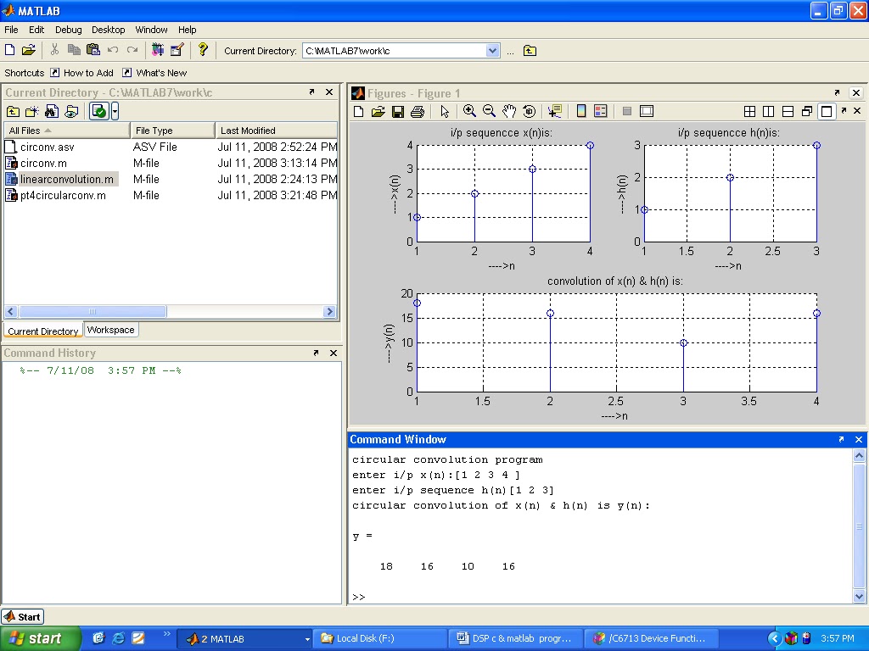The width and height of the screenshot is (869, 651).
Task: Toggle Data Cursor tool
Action: coord(554,111)
